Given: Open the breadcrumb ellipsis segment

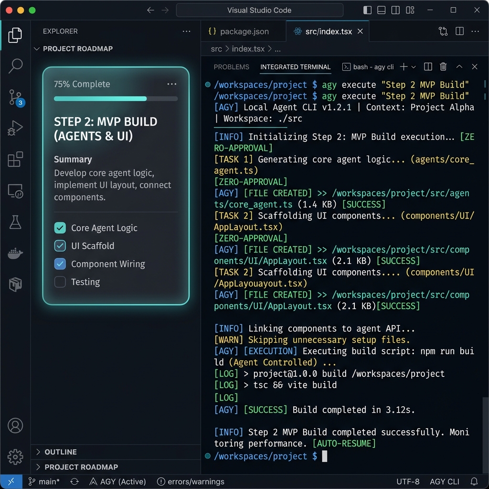Looking at the screenshot, I should 277,49.
